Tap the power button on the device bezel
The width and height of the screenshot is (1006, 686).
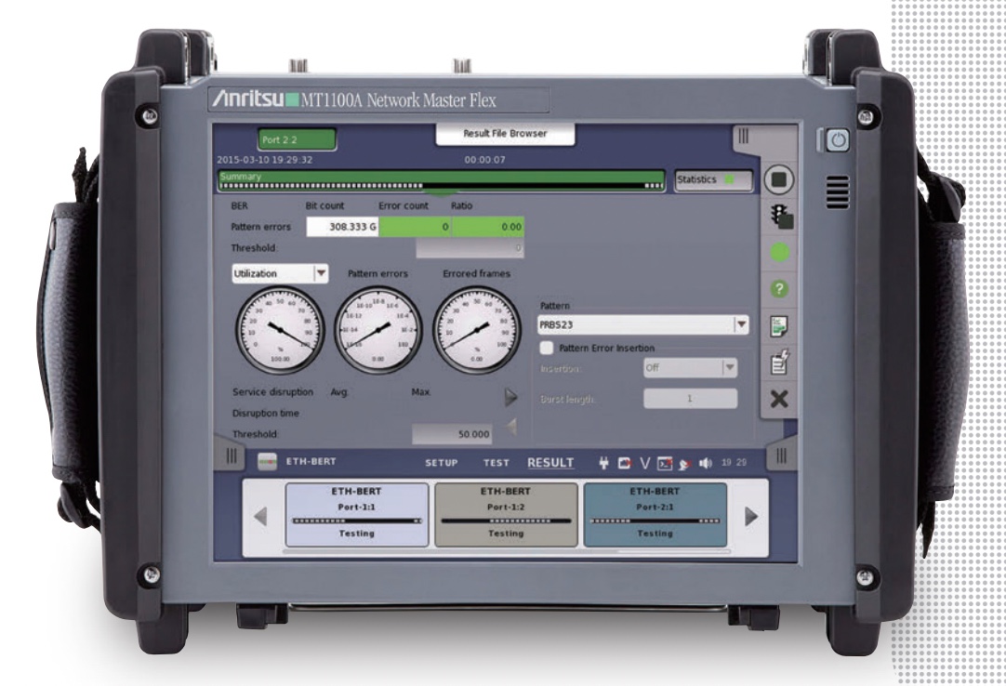[x=837, y=139]
